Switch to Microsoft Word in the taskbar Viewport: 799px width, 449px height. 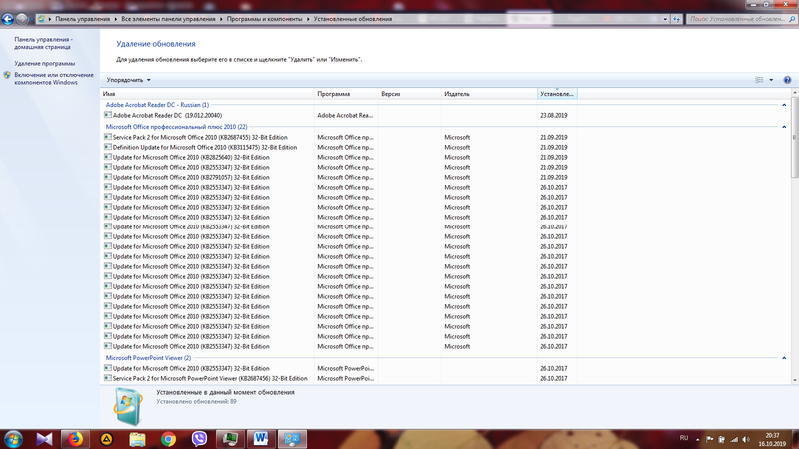coord(261,439)
